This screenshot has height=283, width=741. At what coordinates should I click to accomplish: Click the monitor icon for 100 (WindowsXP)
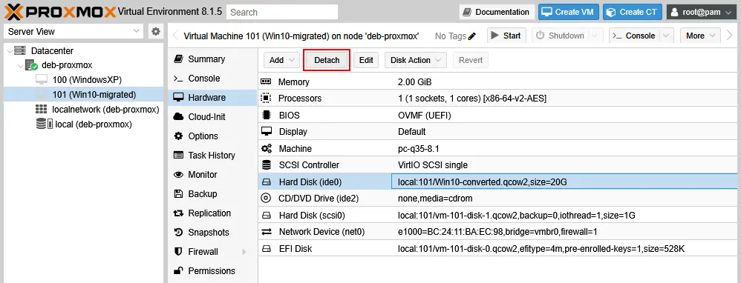pos(42,80)
